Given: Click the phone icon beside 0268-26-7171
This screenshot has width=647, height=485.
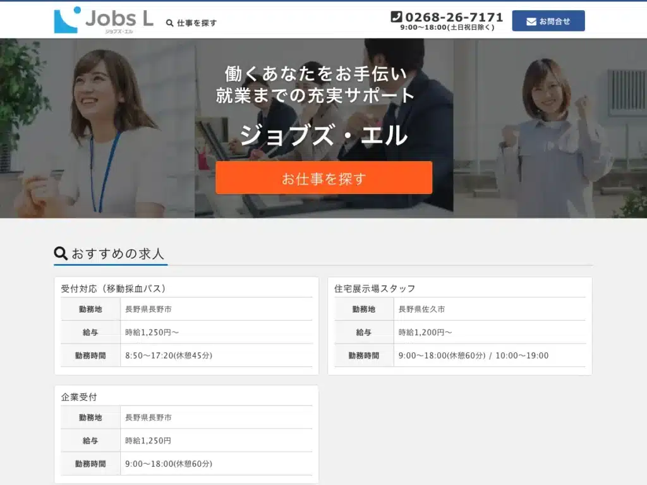Looking at the screenshot, I should pyautogui.click(x=396, y=16).
